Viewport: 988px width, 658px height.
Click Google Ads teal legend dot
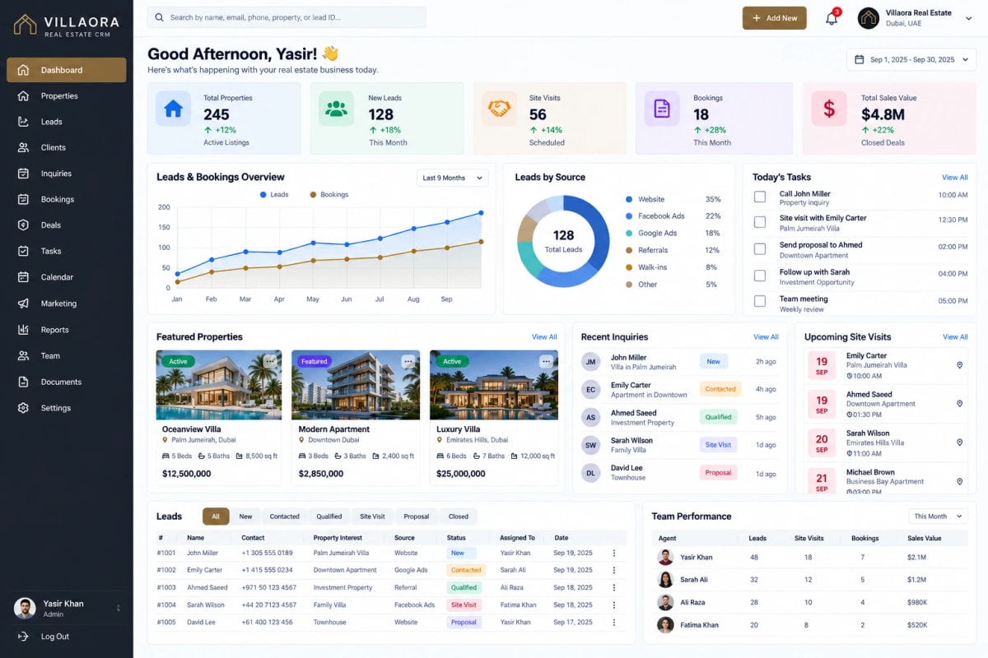point(629,233)
